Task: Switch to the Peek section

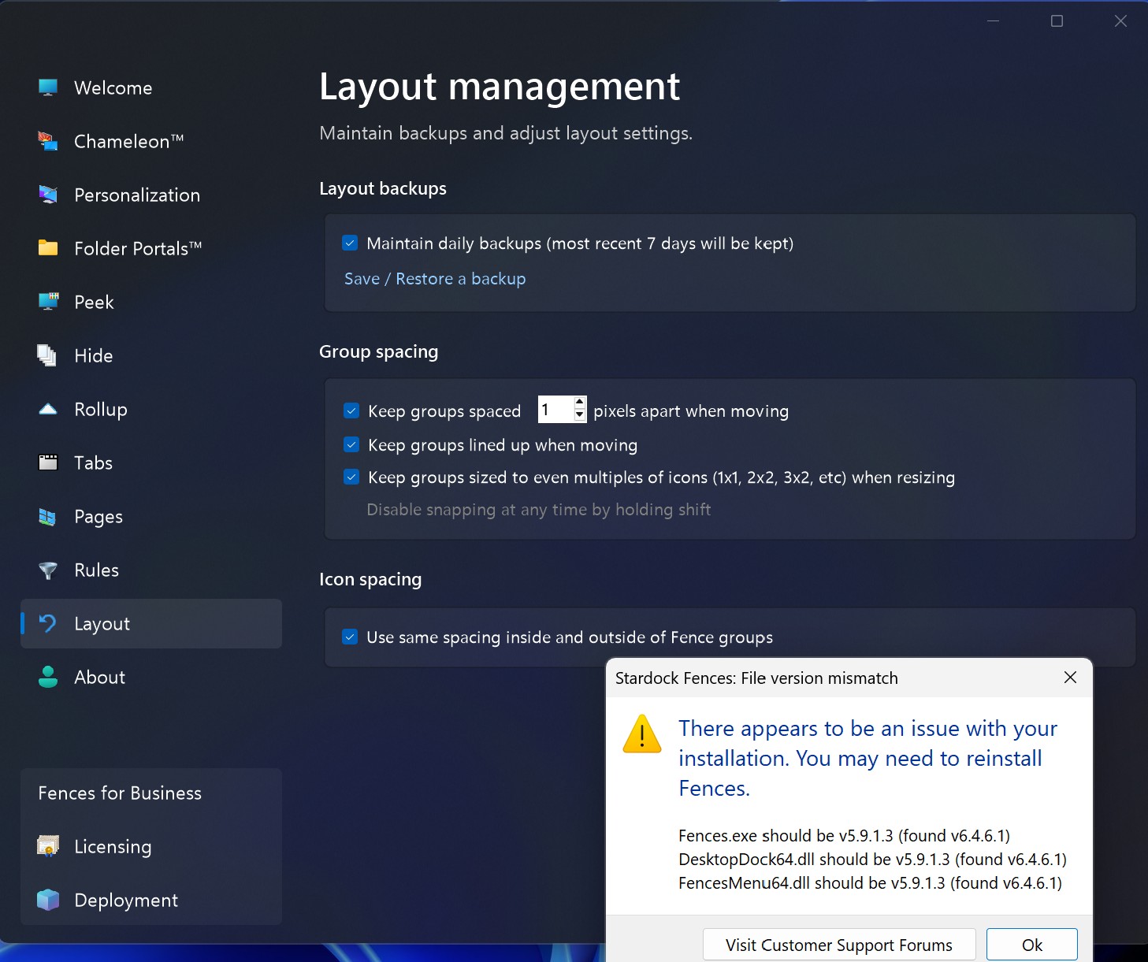Action: click(x=151, y=302)
